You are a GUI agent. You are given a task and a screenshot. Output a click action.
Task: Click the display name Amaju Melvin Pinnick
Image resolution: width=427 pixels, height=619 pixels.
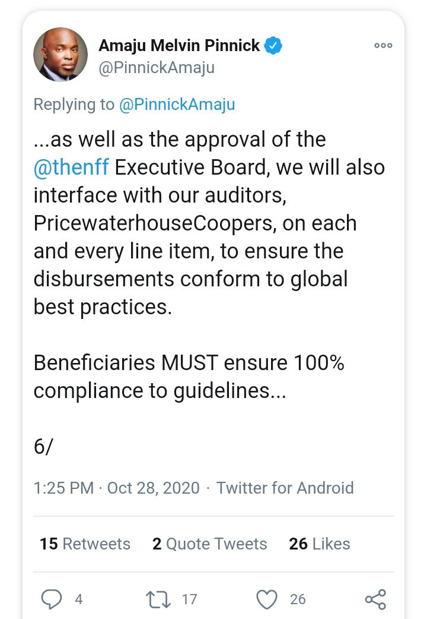[x=179, y=46]
